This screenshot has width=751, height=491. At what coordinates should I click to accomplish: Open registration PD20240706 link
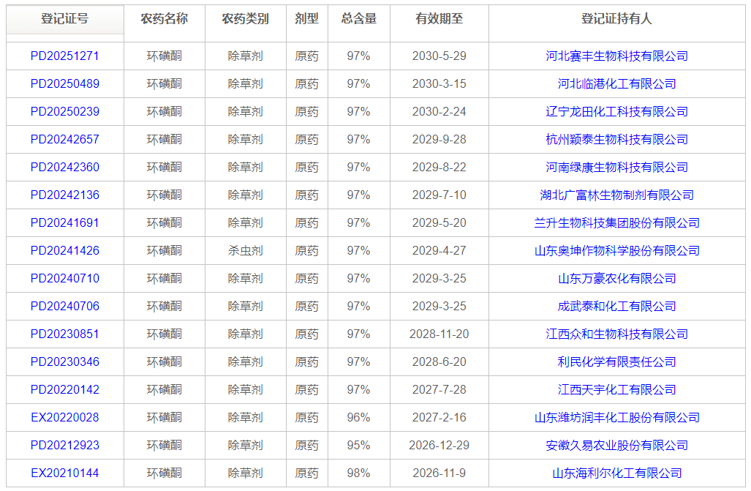(64, 307)
